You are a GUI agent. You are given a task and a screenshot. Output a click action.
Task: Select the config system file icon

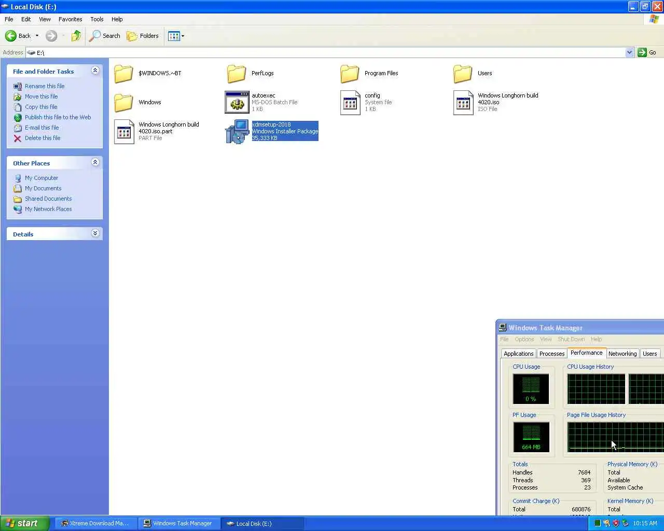click(350, 103)
